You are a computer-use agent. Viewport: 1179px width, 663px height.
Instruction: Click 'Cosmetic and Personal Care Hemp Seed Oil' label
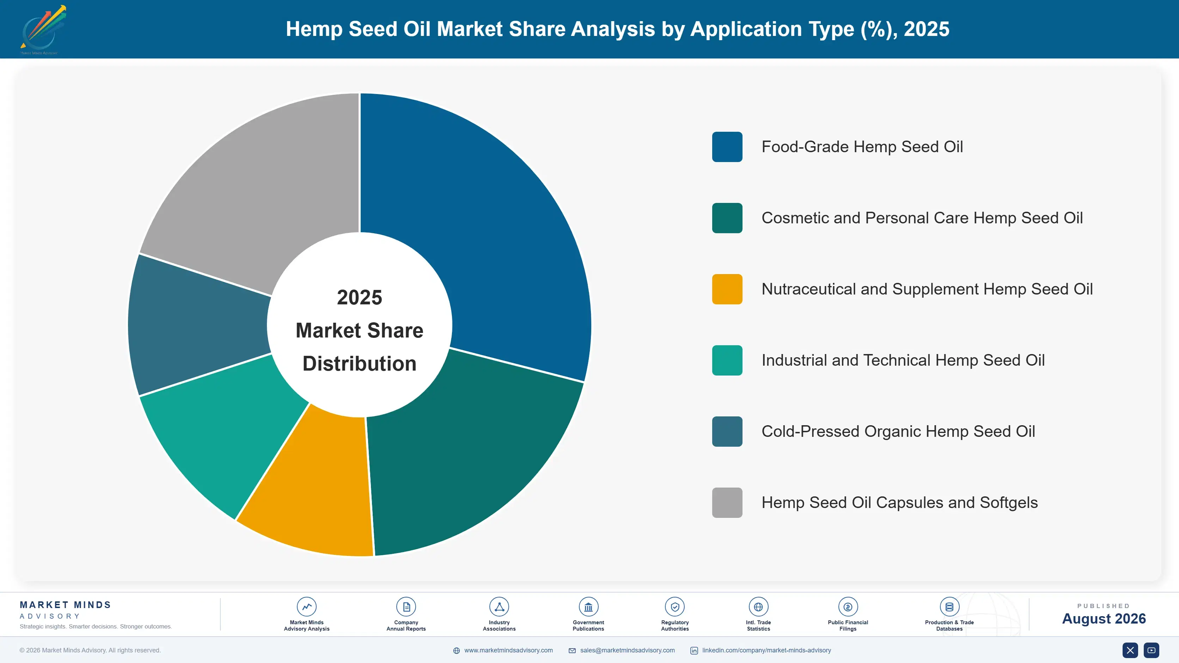pyautogui.click(x=922, y=218)
